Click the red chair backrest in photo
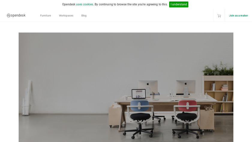This screenshot has width=252, height=142. [187, 105]
